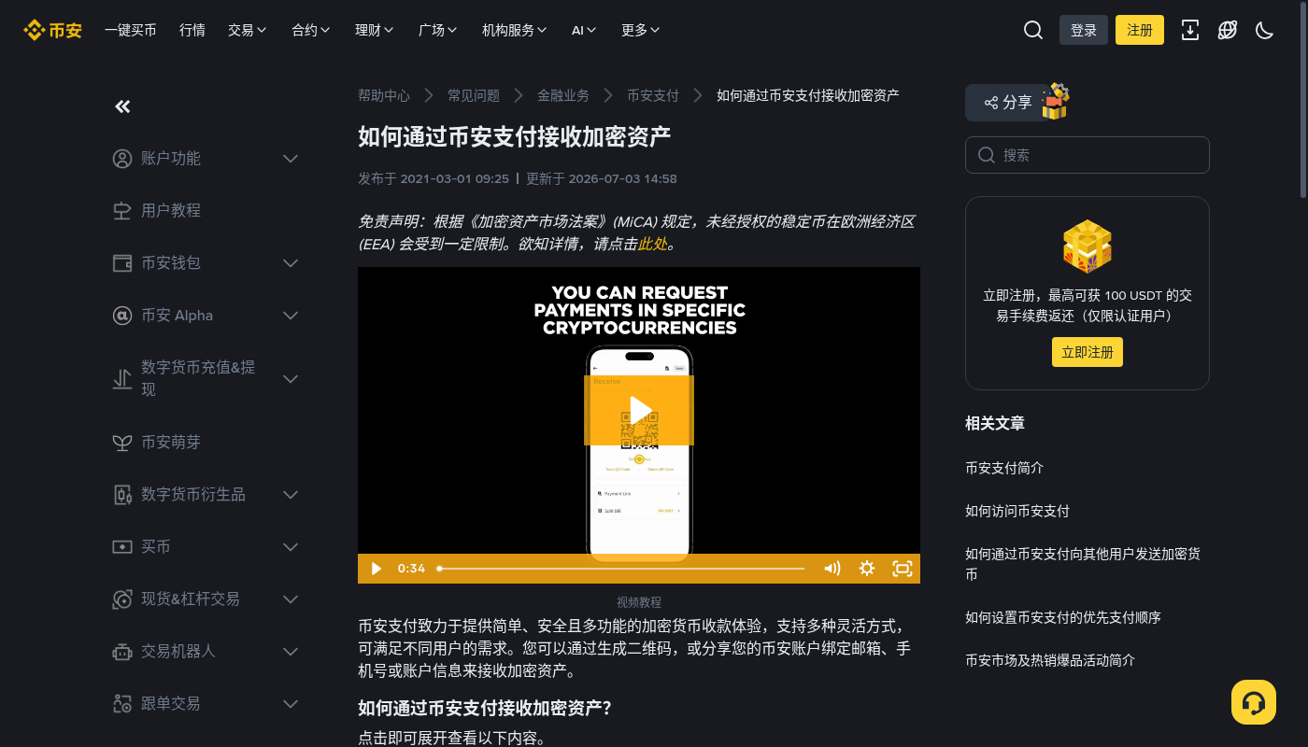
Task: Expand the 现货&杠杆交易 chevron
Action: [291, 599]
